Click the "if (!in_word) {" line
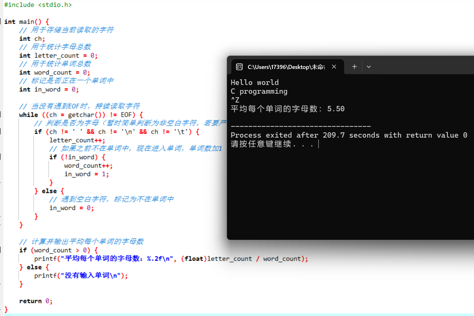This screenshot has width=474, height=316. (x=77, y=157)
